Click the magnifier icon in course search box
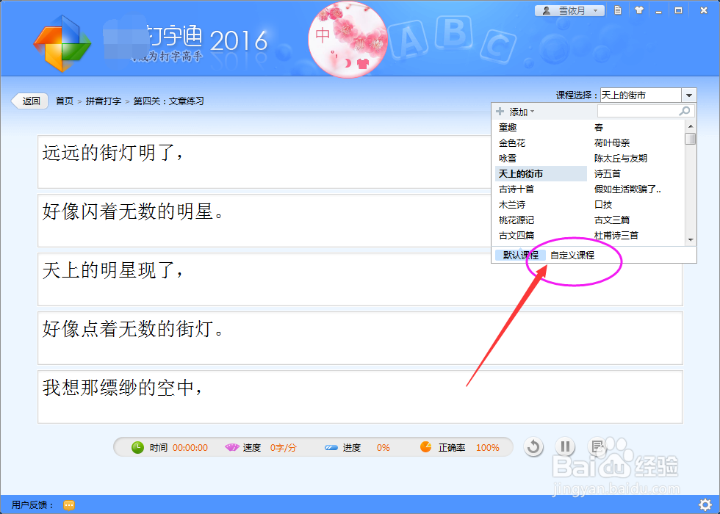720x514 pixels. [684, 110]
